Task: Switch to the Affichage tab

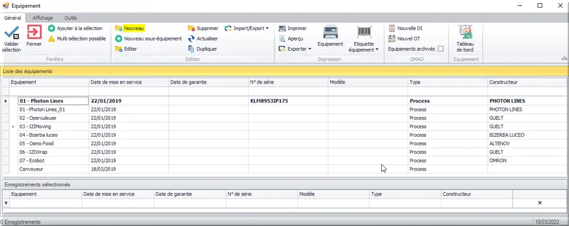Action: (43, 18)
